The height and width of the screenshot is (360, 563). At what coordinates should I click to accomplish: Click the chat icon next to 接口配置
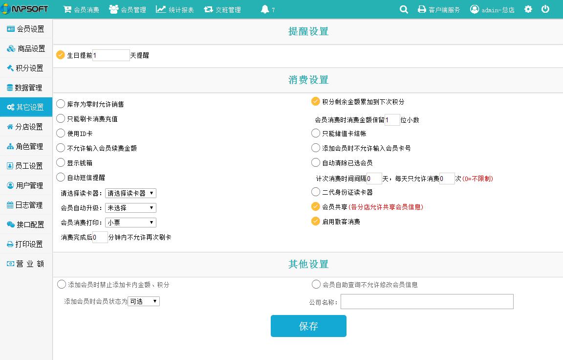tap(11, 225)
